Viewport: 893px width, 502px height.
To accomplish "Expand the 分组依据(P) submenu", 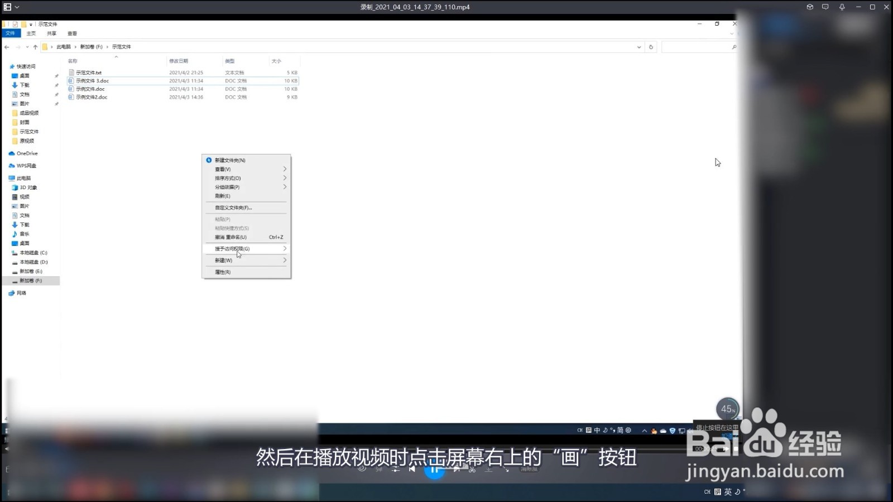I will [246, 187].
